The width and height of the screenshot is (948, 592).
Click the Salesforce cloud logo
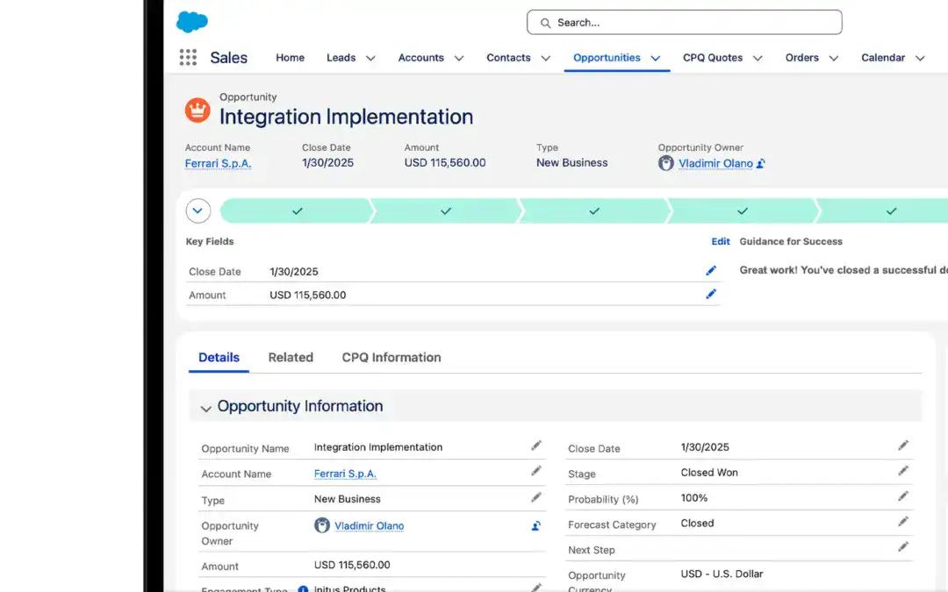(x=191, y=22)
